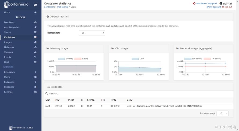Toggle the Cache legend swatch
Screen dimensions: 239x131
coord(78,59)
